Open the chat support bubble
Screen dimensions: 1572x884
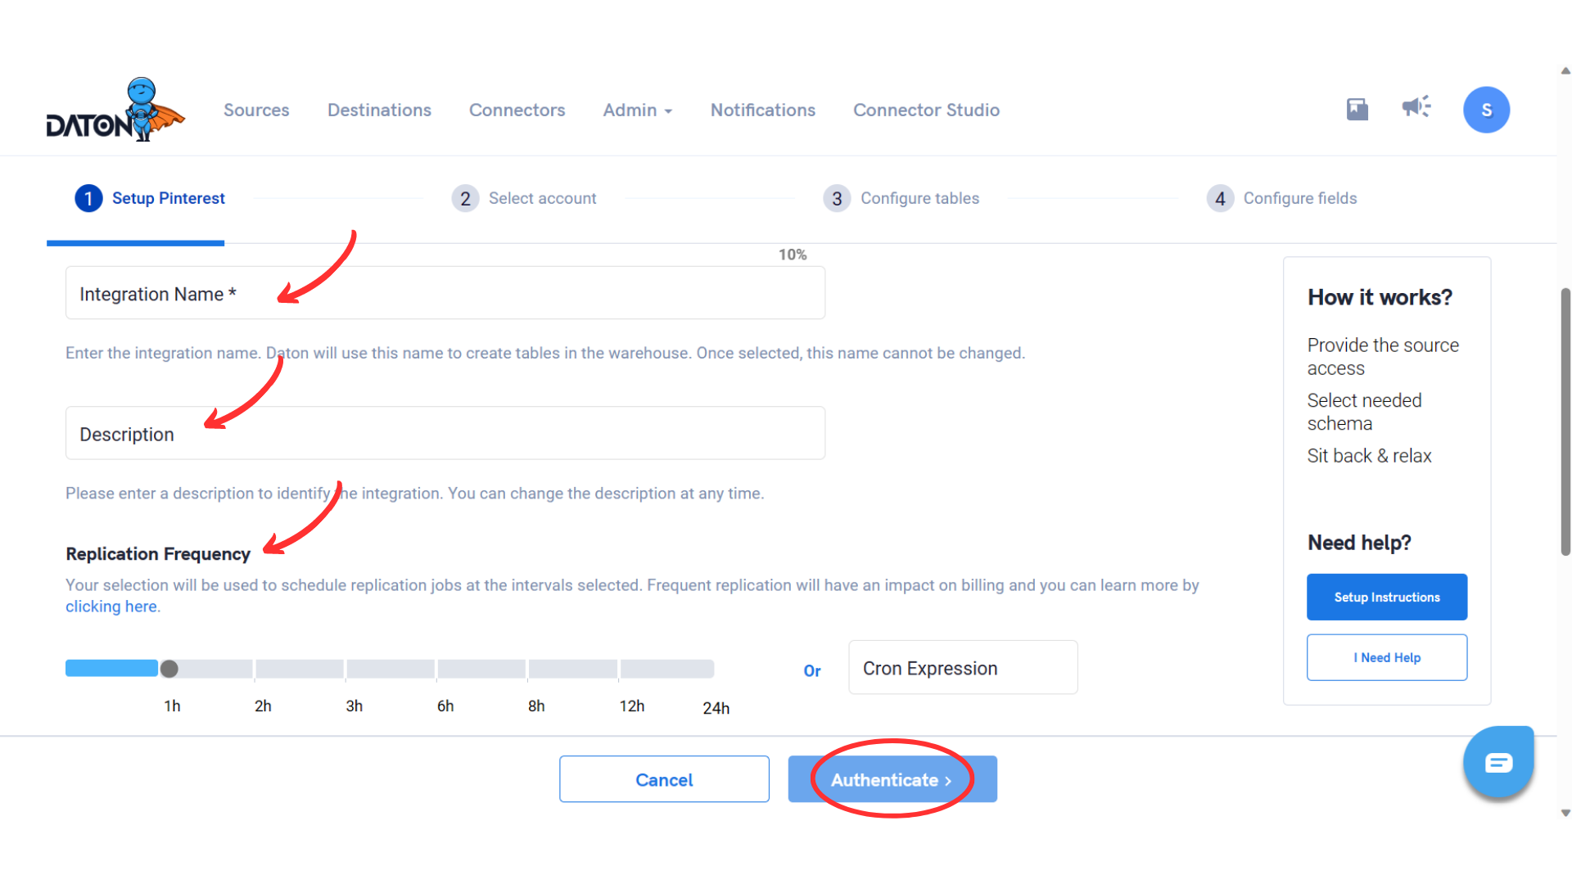1498,763
